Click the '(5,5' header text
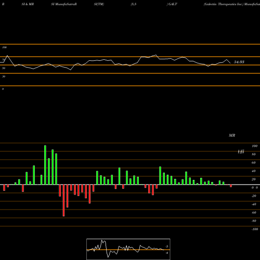 click(x=134, y=4)
